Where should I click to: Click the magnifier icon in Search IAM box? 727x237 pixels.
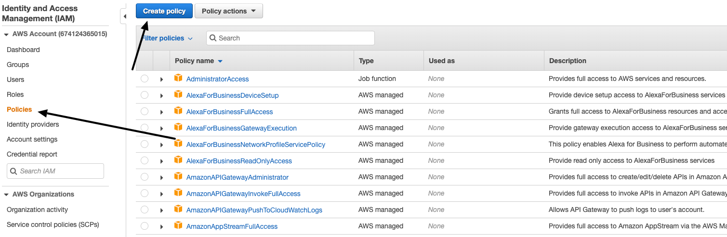[14, 171]
